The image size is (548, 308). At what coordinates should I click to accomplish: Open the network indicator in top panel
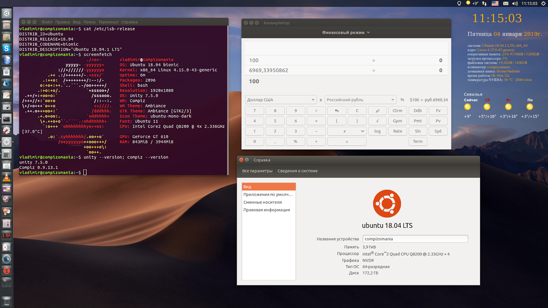click(484, 3)
